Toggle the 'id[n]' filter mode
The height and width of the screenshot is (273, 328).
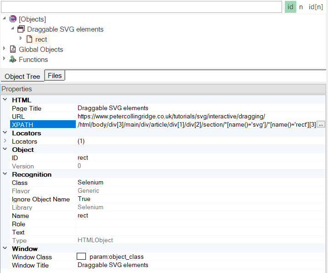pos(316,7)
